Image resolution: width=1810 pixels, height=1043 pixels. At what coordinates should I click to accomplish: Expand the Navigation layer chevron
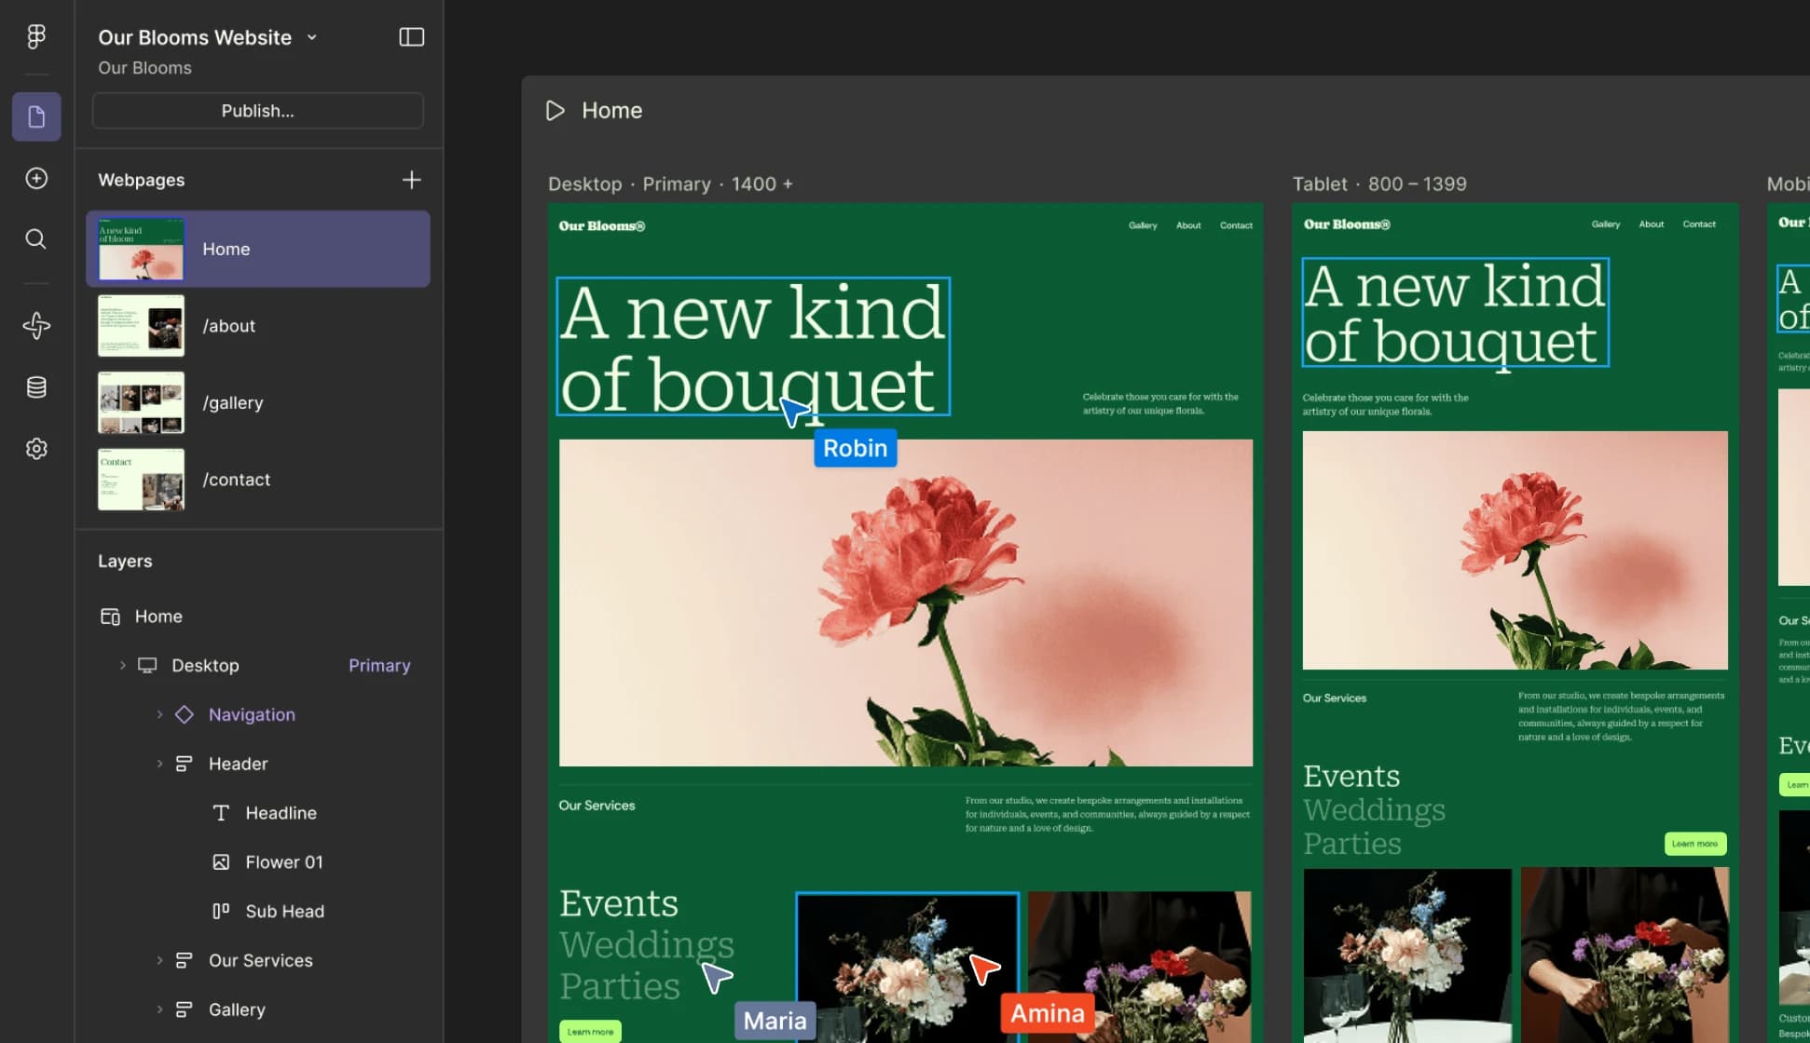click(159, 714)
